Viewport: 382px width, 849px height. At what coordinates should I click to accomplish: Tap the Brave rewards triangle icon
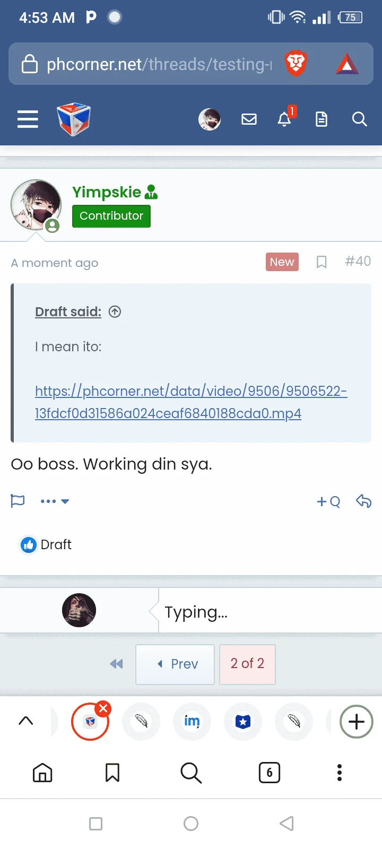(x=347, y=64)
